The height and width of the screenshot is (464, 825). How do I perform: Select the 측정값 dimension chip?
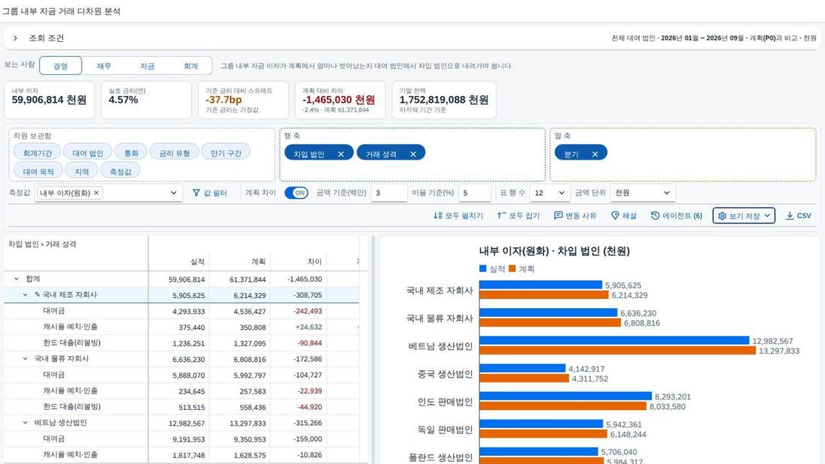click(x=121, y=172)
